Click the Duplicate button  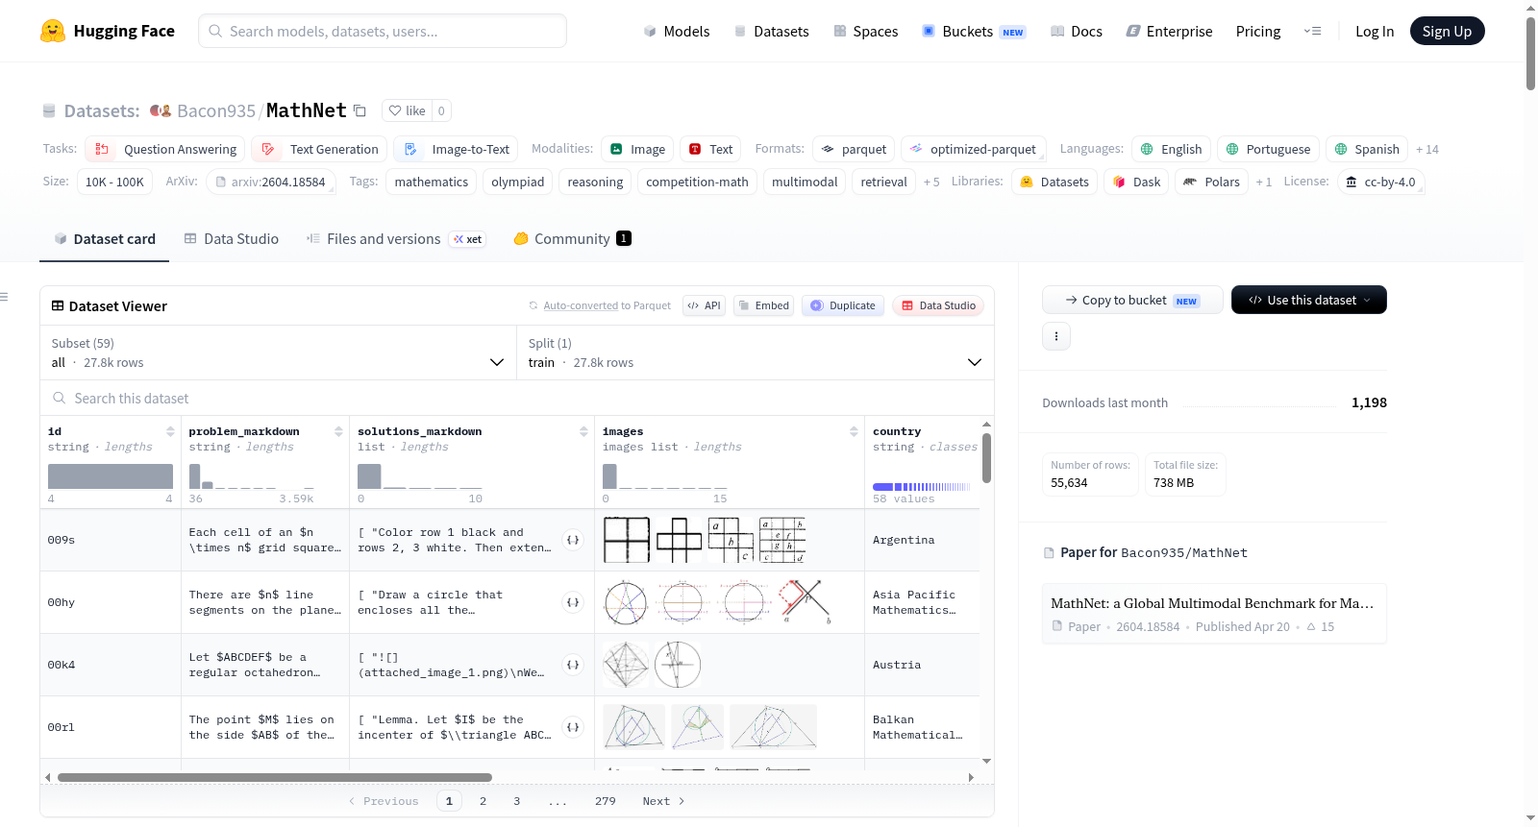point(843,305)
